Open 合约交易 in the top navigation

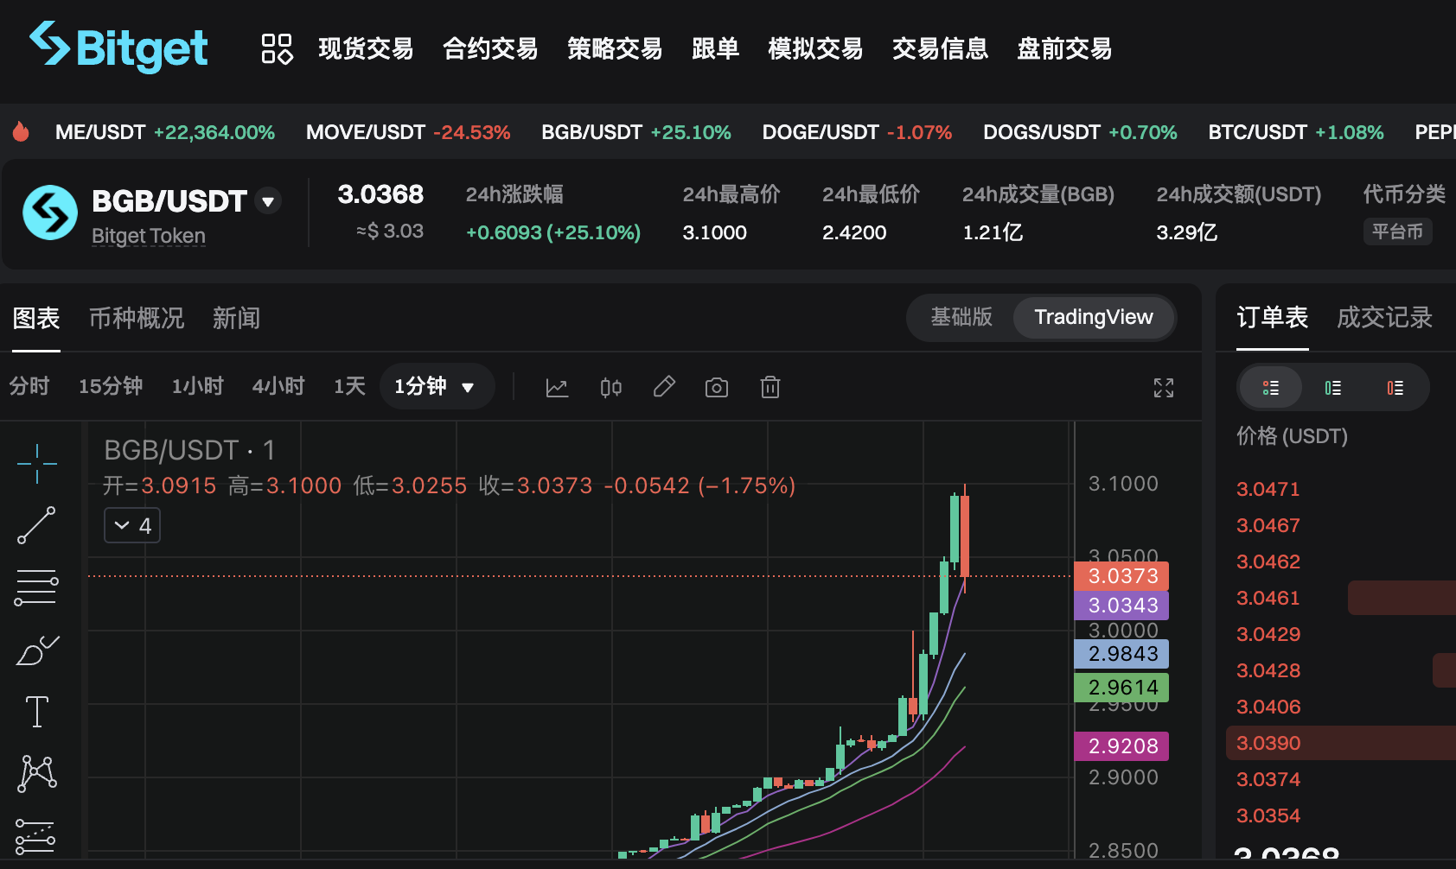[490, 48]
